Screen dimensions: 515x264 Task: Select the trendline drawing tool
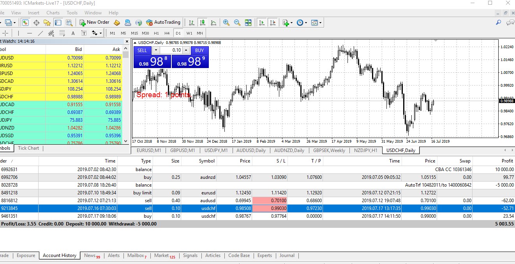pyautogui.click(x=40, y=33)
